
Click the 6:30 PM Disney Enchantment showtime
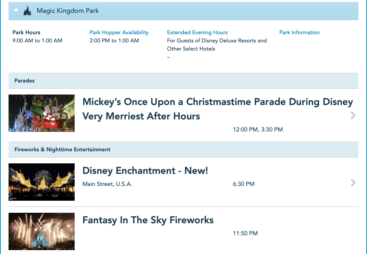click(243, 184)
